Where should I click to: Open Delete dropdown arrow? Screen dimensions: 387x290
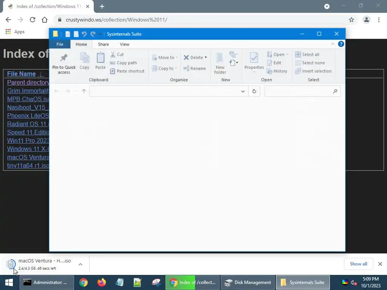tap(206, 57)
